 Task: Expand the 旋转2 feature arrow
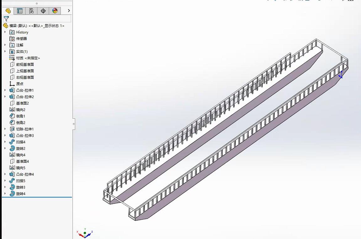(x=5, y=148)
